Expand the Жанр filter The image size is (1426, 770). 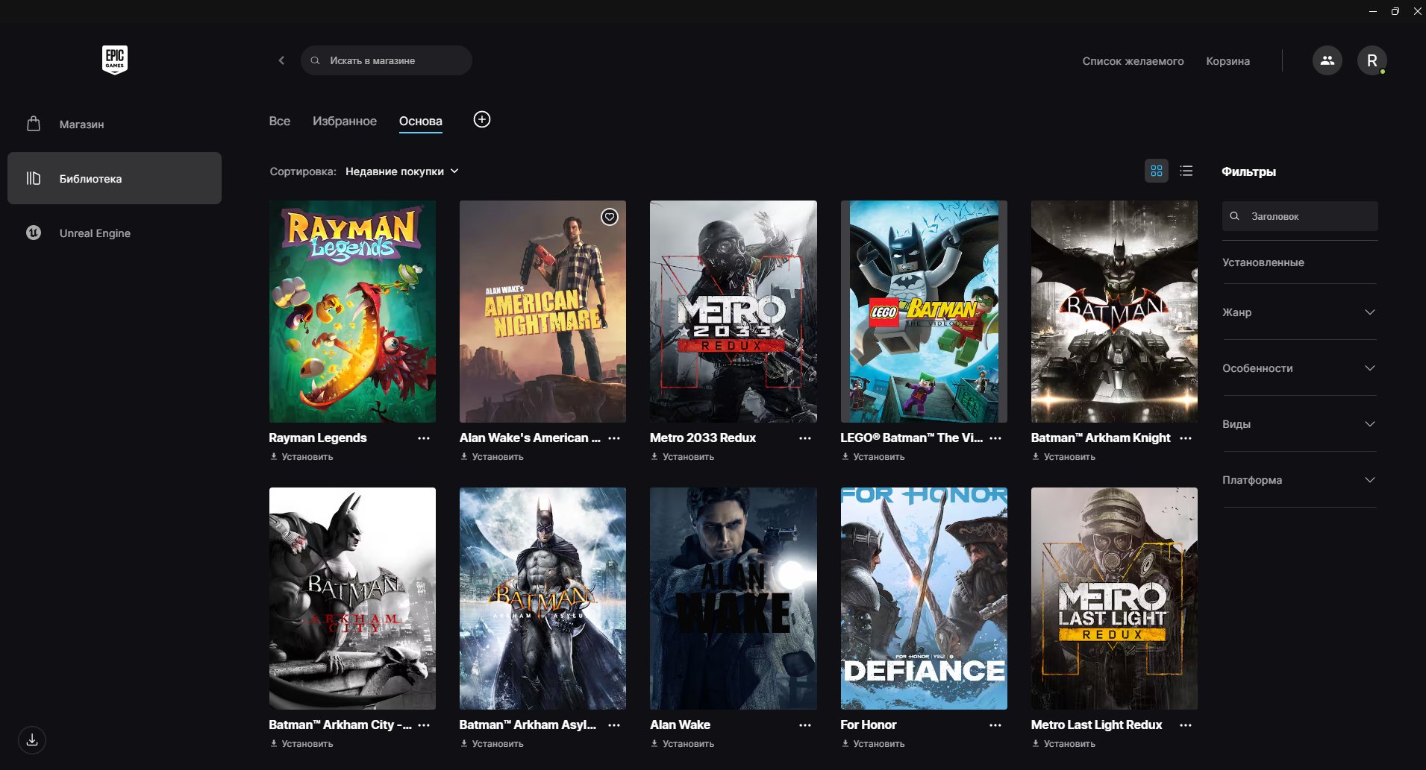(x=1299, y=312)
